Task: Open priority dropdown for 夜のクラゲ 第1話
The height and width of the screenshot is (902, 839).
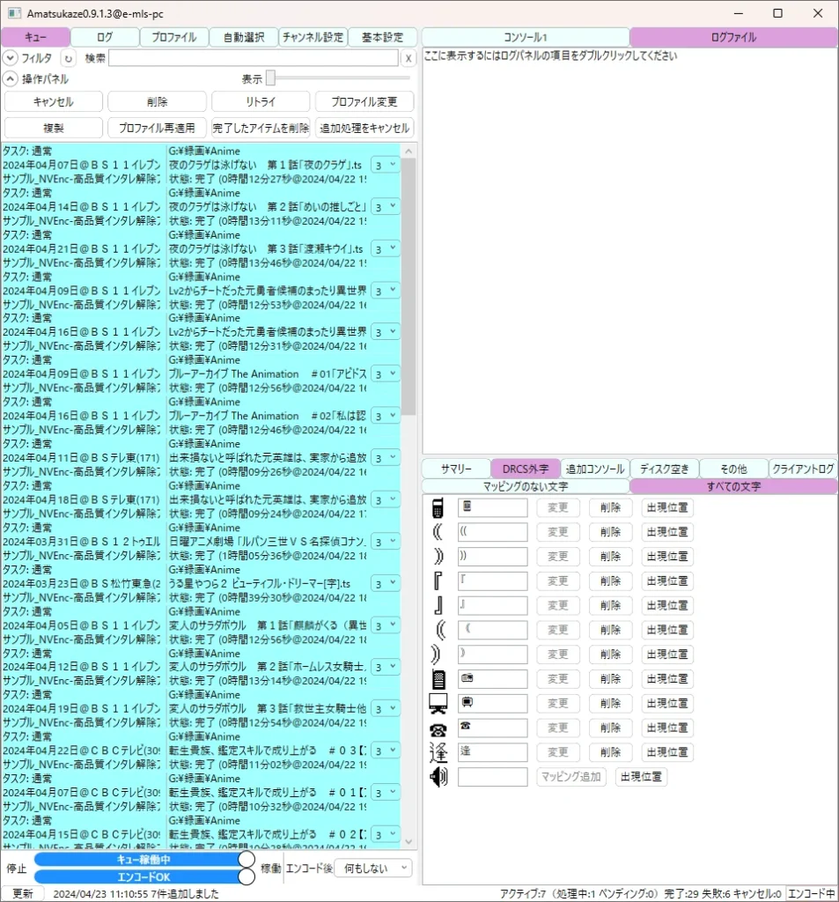Action: point(386,165)
